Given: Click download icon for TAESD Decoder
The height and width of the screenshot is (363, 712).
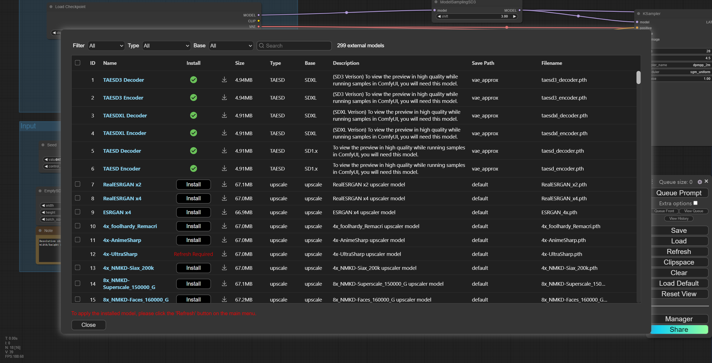Looking at the screenshot, I should coord(224,151).
